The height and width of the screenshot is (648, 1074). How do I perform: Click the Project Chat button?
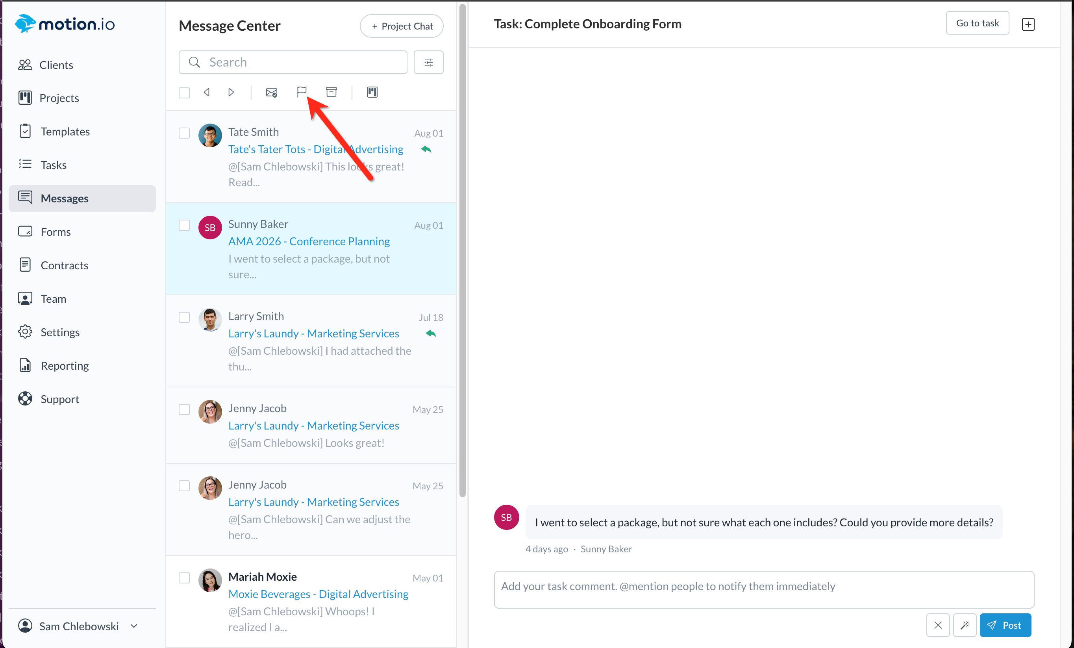(402, 26)
